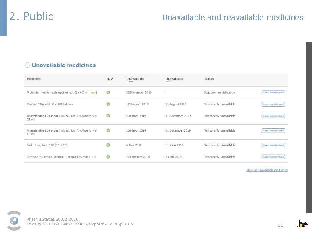Click the date 22 November 2019

tap(139, 92)
